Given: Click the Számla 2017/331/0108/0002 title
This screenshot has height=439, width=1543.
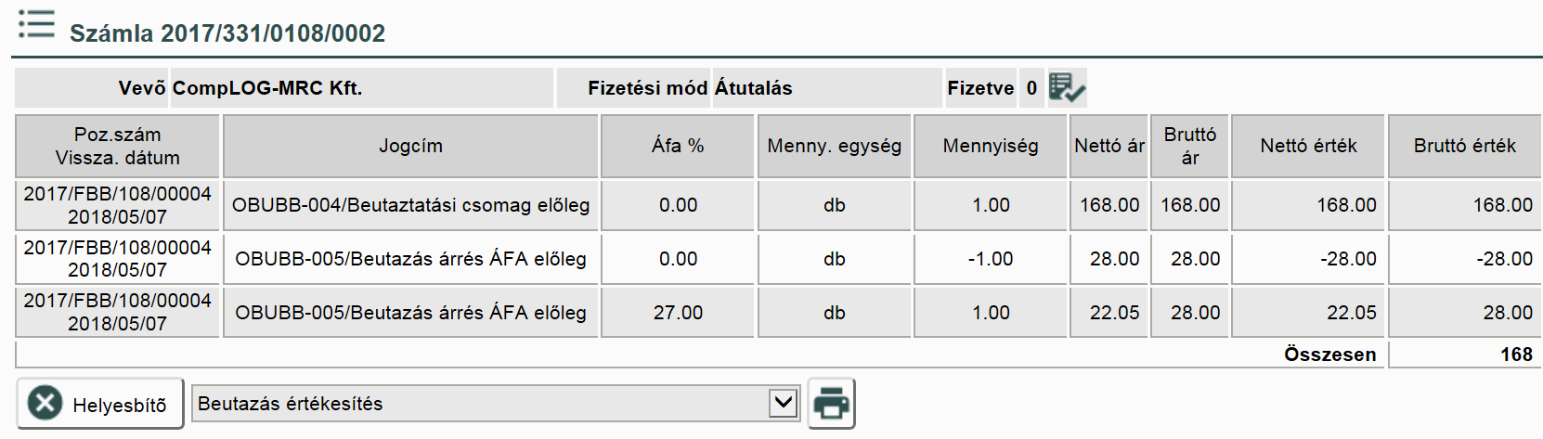Looking at the screenshot, I should click(227, 33).
